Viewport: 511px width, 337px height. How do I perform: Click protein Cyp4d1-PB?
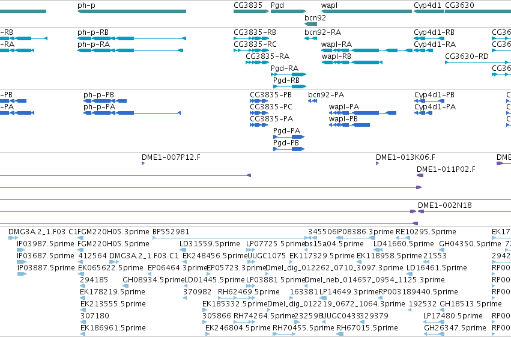pyautogui.click(x=429, y=101)
